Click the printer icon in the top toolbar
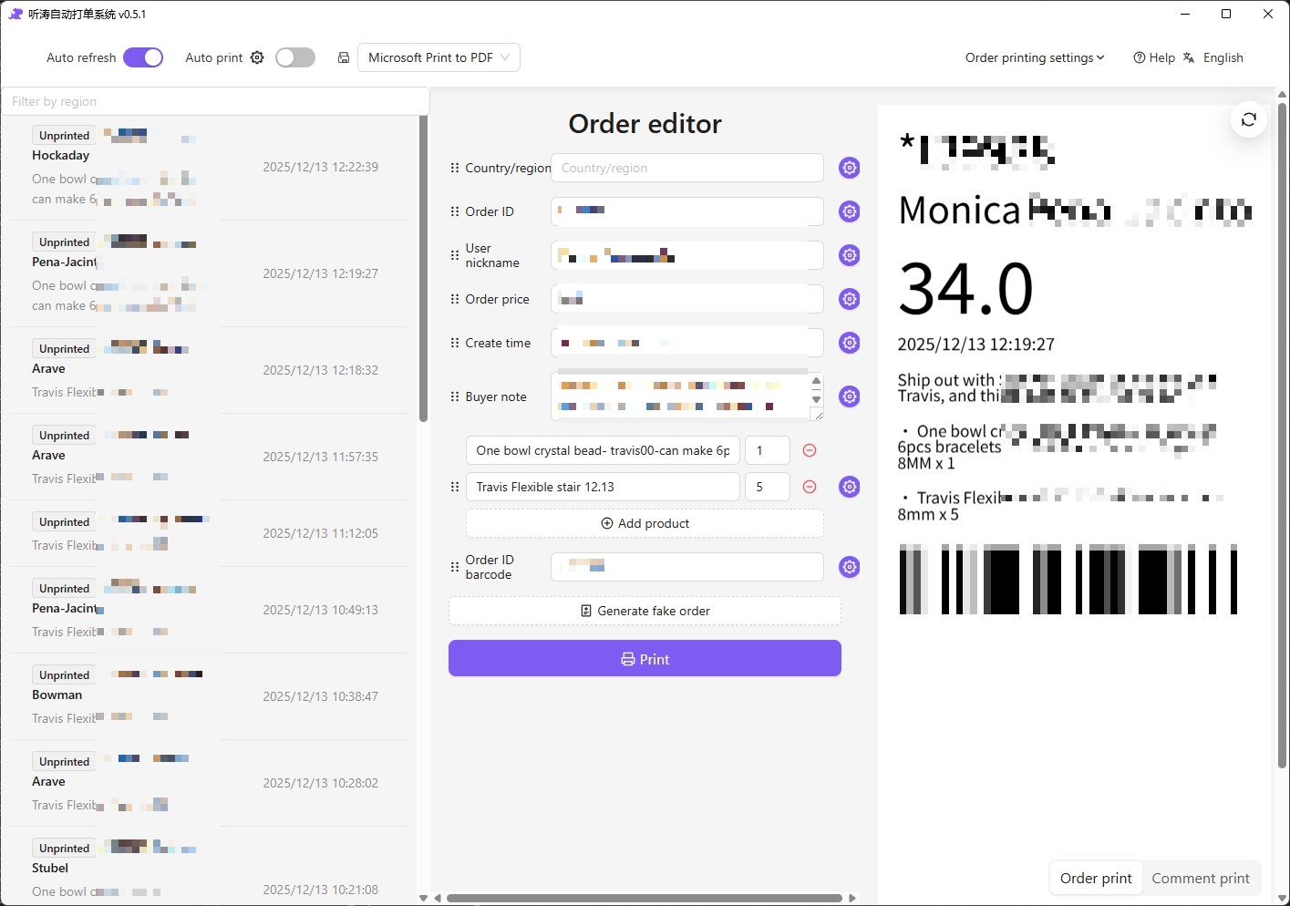This screenshot has width=1290, height=906. point(344,57)
